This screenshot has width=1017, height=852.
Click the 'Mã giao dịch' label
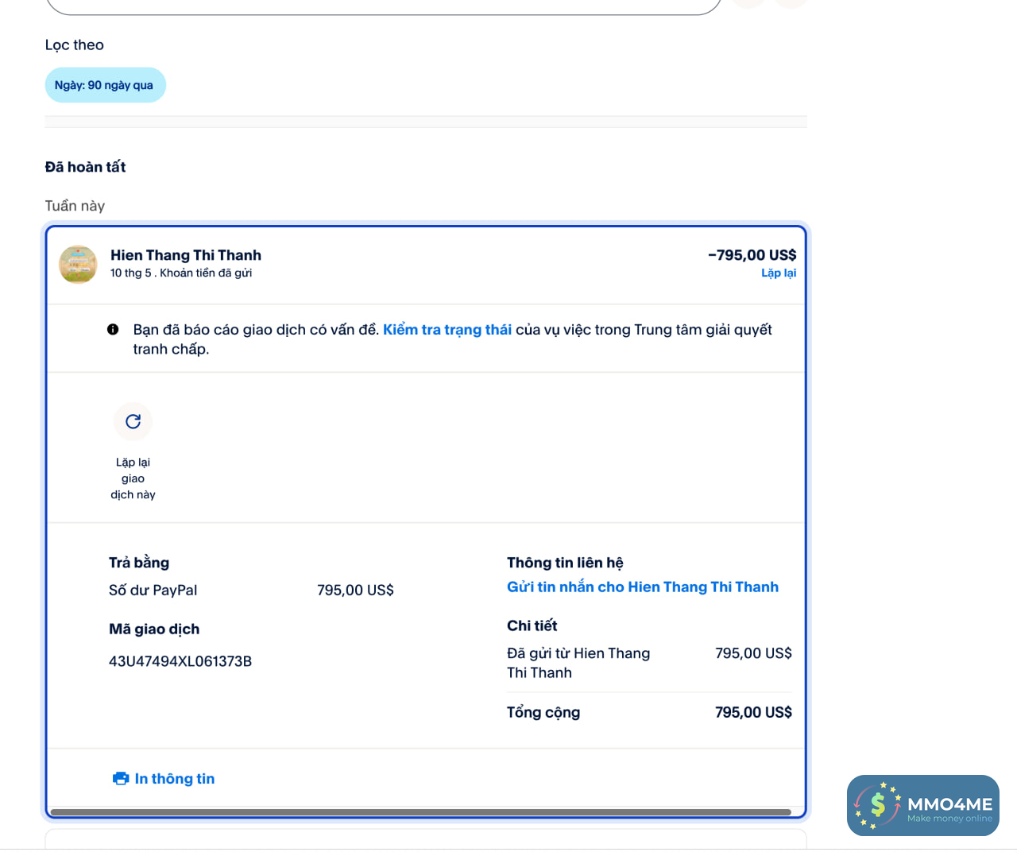pyautogui.click(x=154, y=629)
